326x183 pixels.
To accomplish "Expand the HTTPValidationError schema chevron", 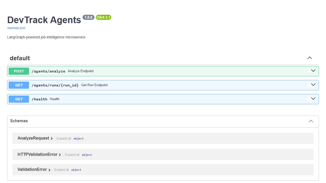I will [60, 155].
